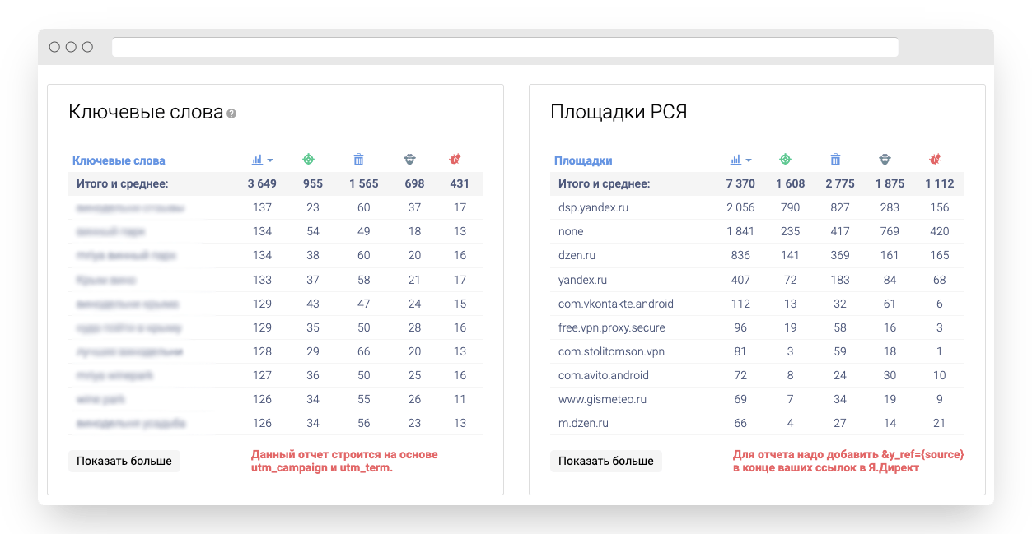
Task: Click the 1 841 value for none row
Action: pyautogui.click(x=740, y=231)
